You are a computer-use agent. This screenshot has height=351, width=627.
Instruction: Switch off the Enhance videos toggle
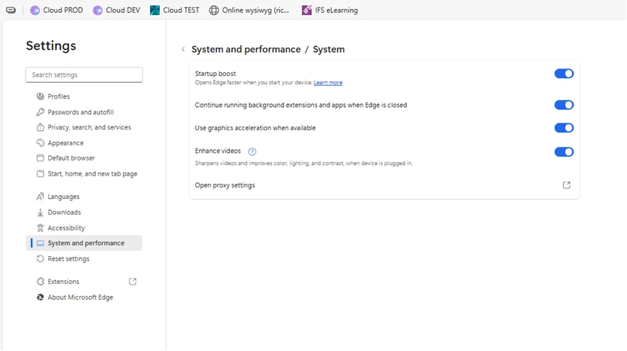pos(564,152)
